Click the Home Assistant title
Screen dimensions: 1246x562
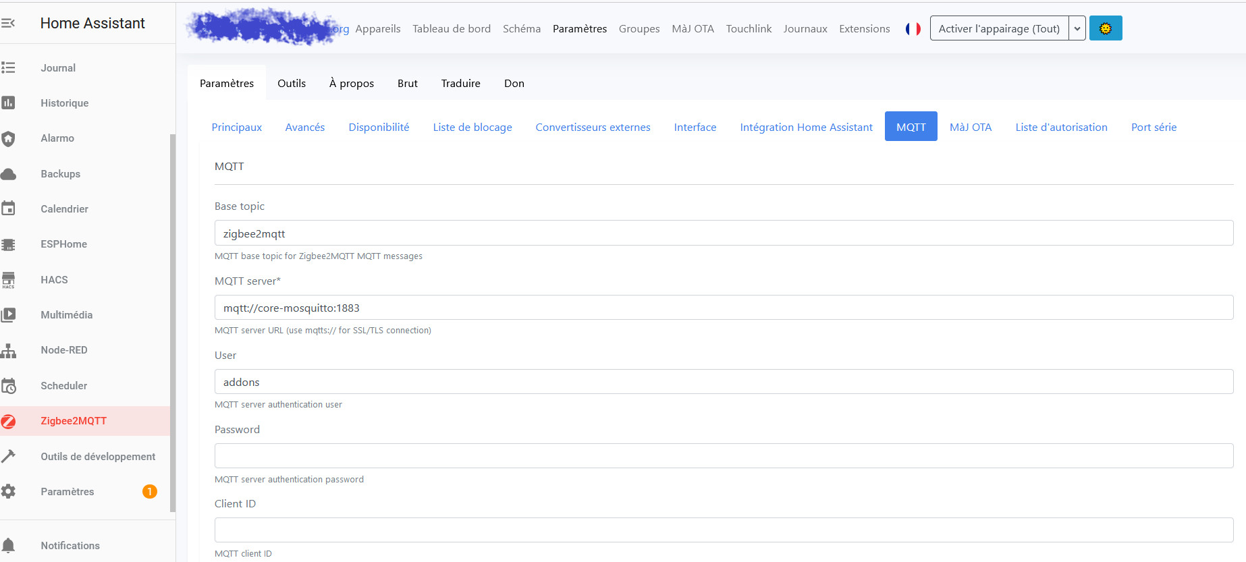92,23
